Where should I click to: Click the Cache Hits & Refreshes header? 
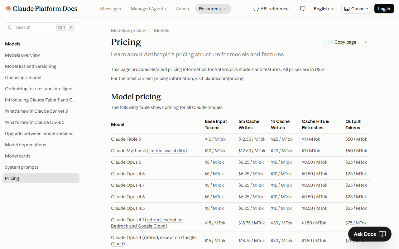coord(315,125)
